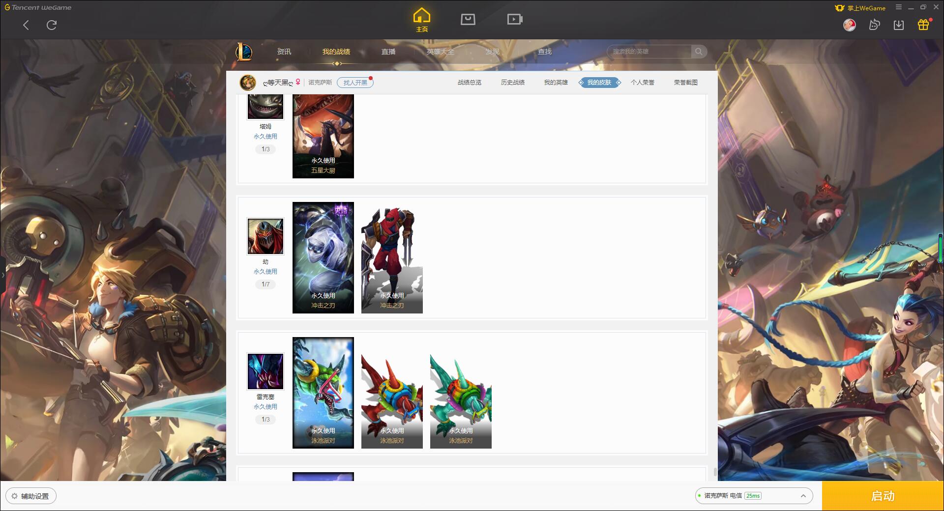This screenshot has width=944, height=511.
Task: Click the 诺克萨斯 server label by name
Action: coord(320,83)
